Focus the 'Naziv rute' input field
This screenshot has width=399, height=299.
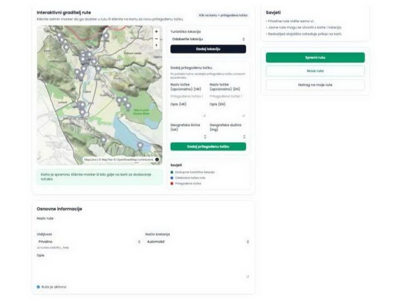click(143, 225)
